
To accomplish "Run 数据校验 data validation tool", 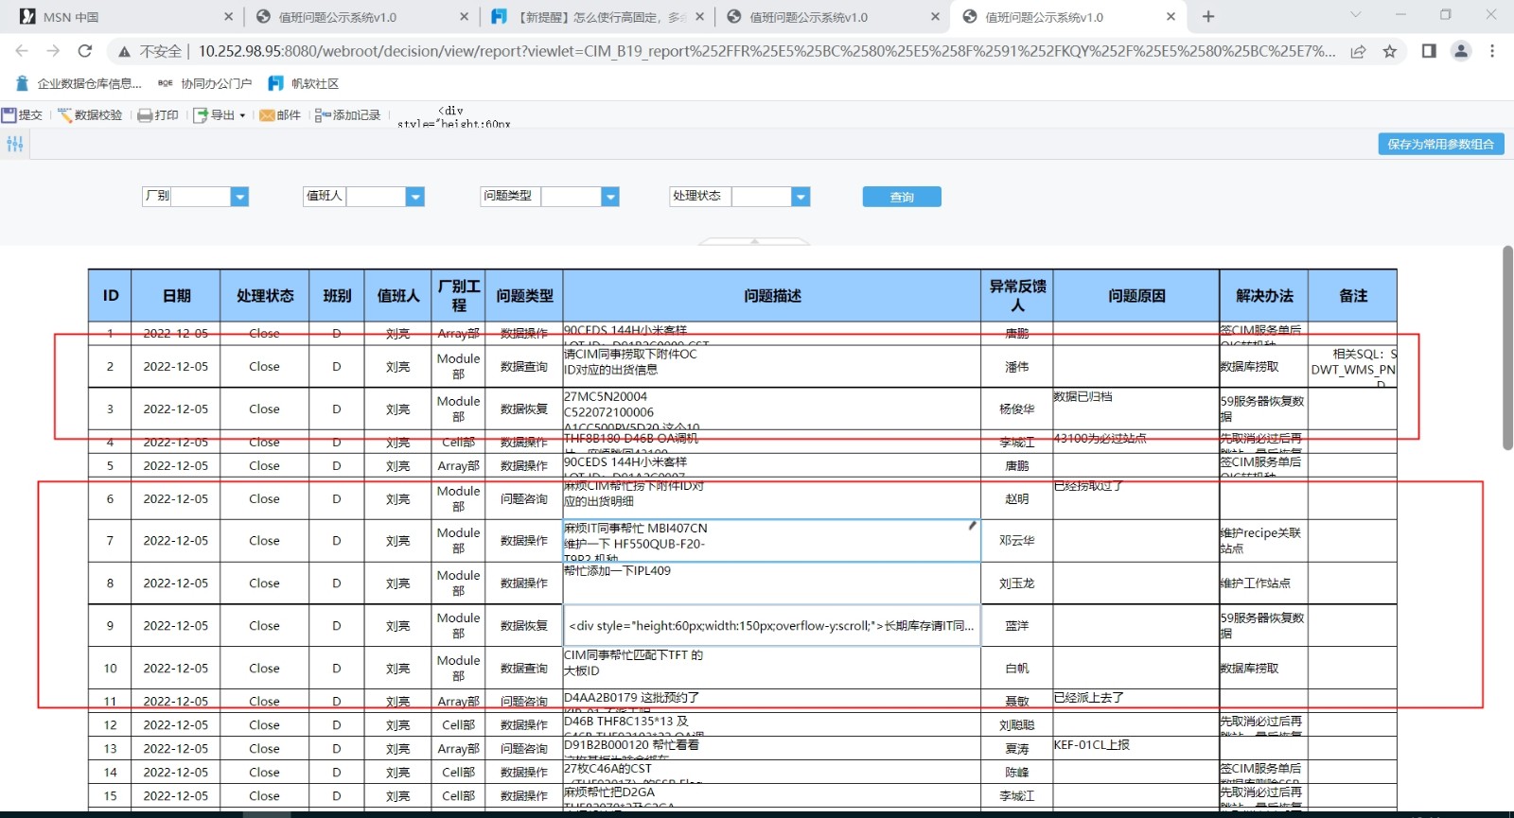I will tap(65, 115).
